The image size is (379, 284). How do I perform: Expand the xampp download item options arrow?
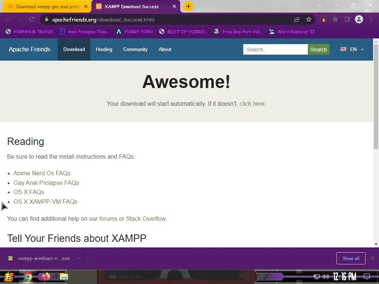coord(79,258)
